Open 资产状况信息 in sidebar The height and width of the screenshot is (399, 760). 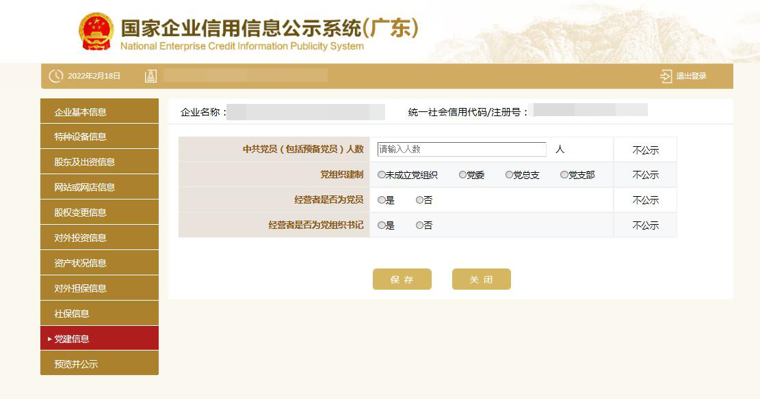[x=99, y=263]
